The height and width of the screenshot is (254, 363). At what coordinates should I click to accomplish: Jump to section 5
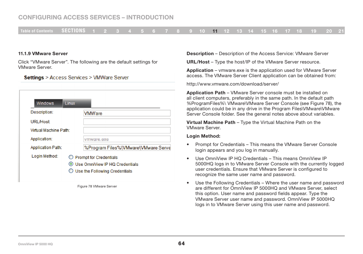[x=142, y=31]
